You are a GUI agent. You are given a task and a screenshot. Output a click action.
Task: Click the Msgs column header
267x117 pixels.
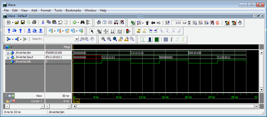point(58,47)
